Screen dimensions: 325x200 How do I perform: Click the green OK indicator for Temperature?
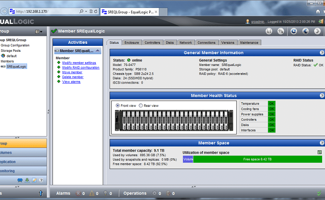pyautogui.click(x=272, y=104)
